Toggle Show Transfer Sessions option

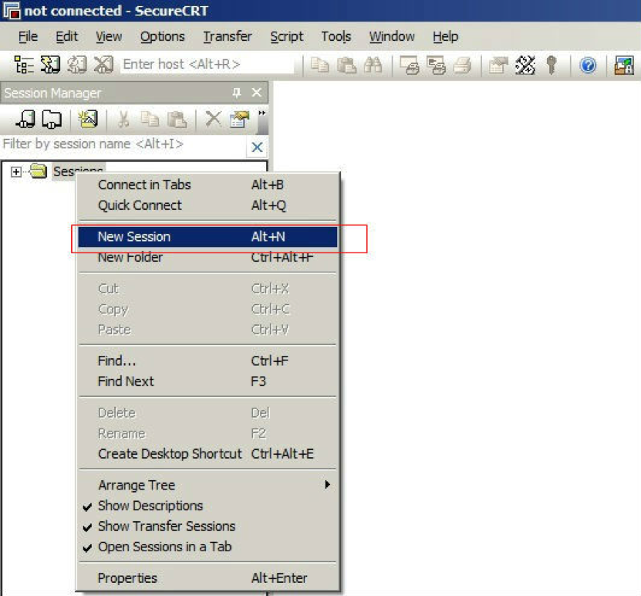pos(166,527)
